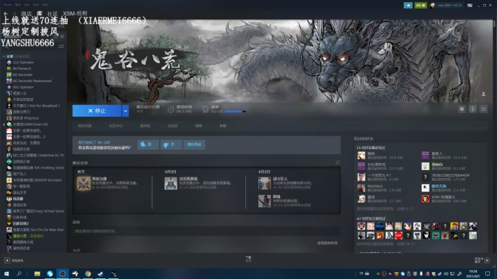Open the 社区 navigation menu
The image size is (497, 279).
(52, 14)
